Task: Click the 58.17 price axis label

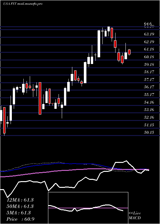Action: pyautogui.click(x=149, y=72)
